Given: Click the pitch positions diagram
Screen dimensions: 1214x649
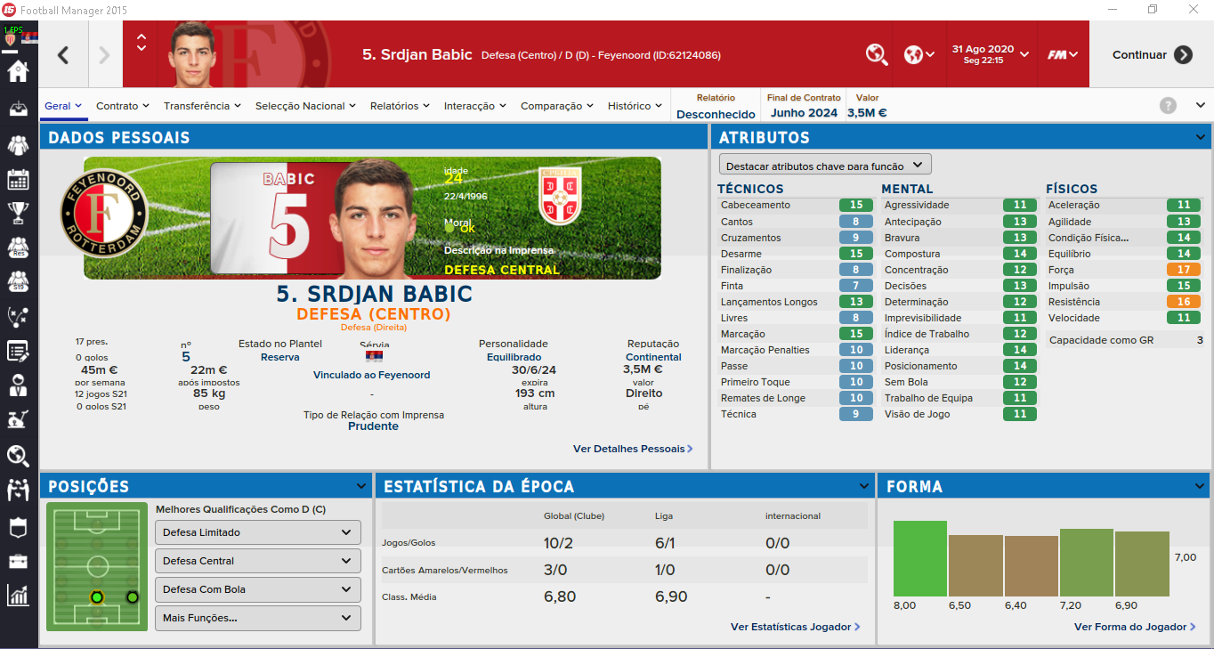Looking at the screenshot, I should coord(97,566).
